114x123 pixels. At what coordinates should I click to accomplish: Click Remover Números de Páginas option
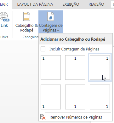click(x=76, y=117)
